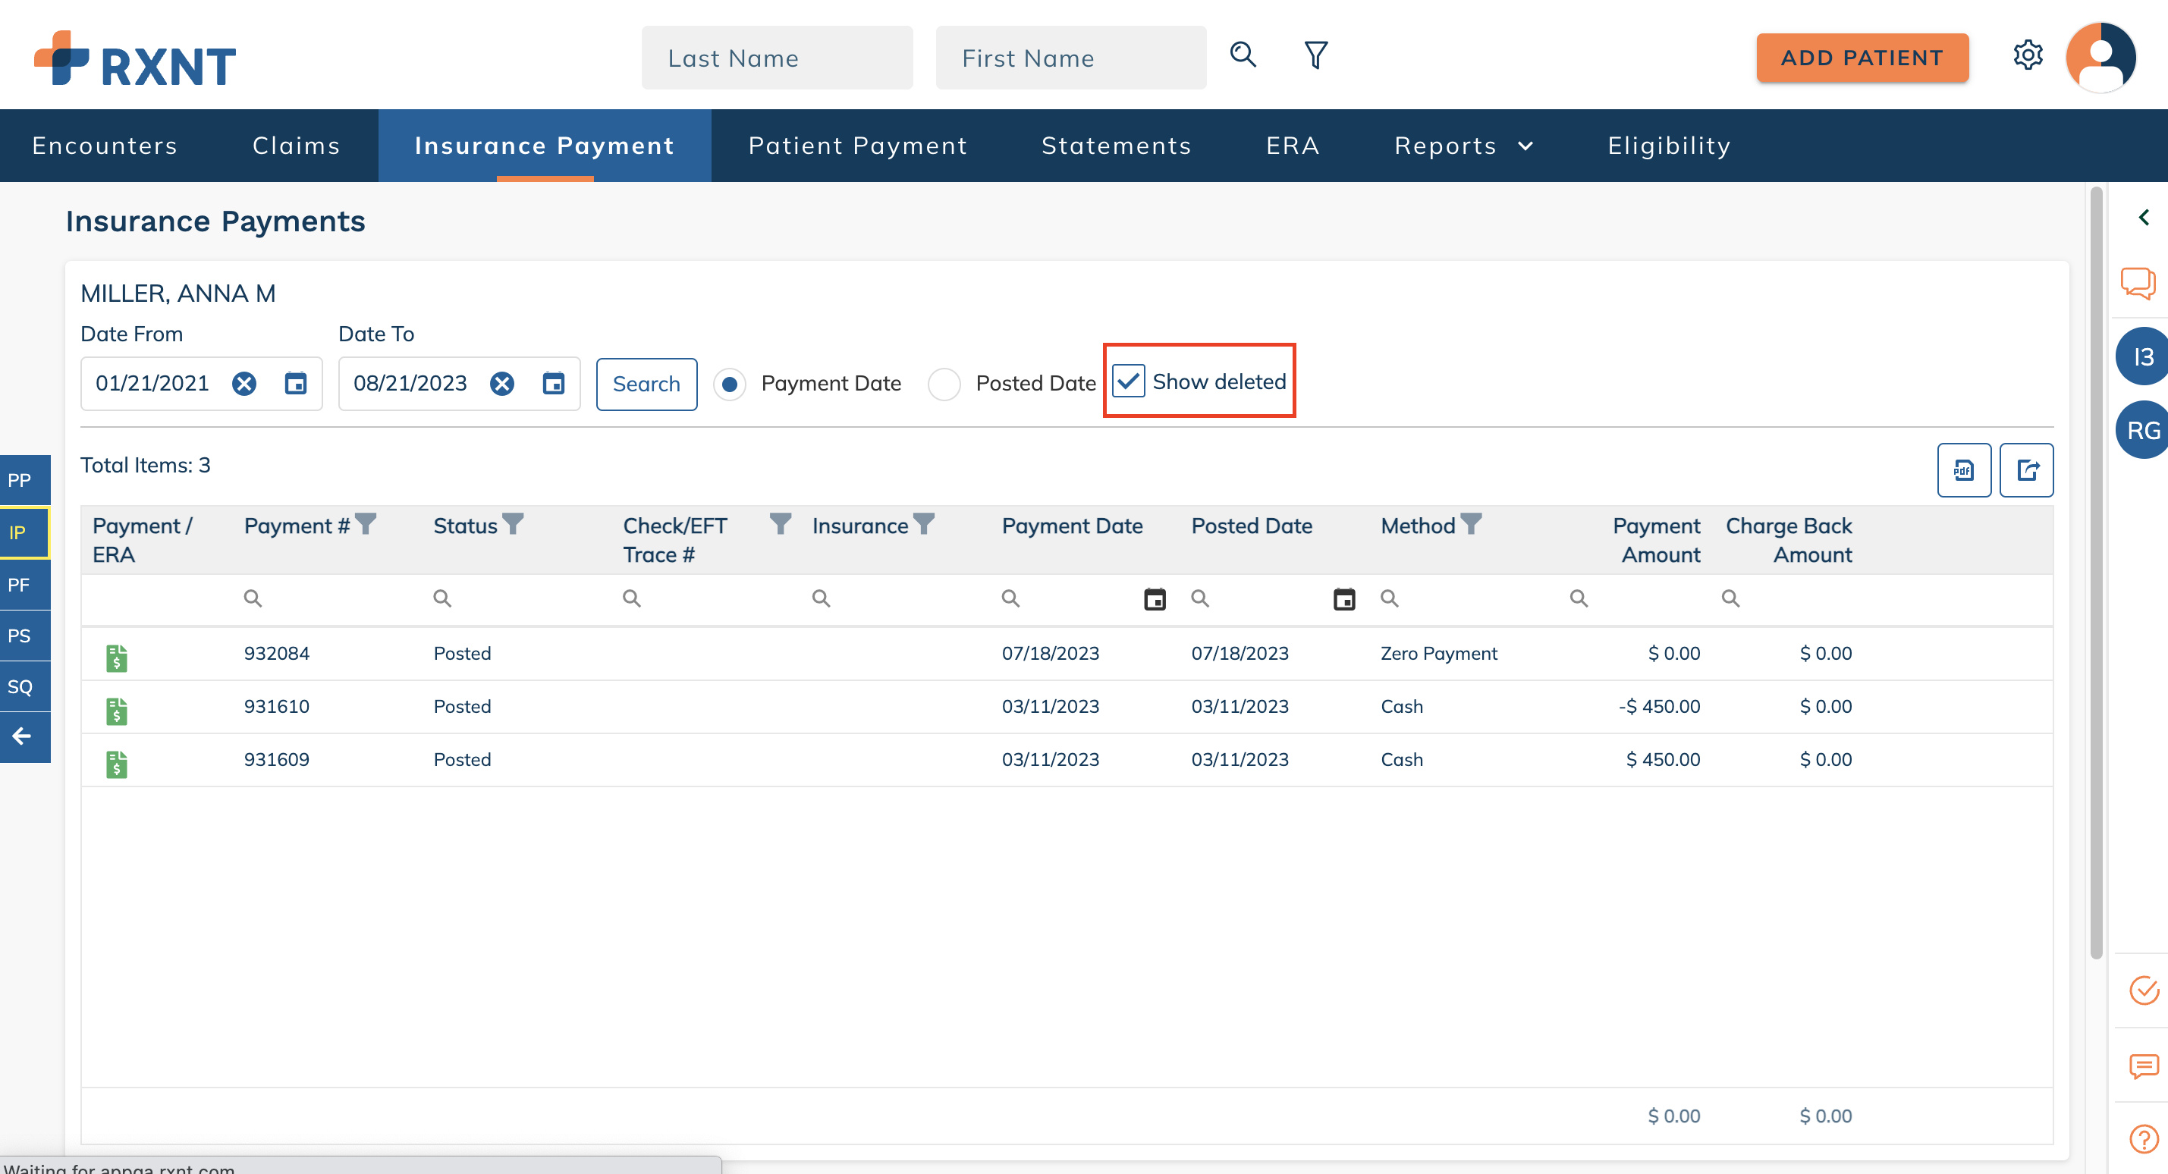Go to the Encounters tab

105,146
